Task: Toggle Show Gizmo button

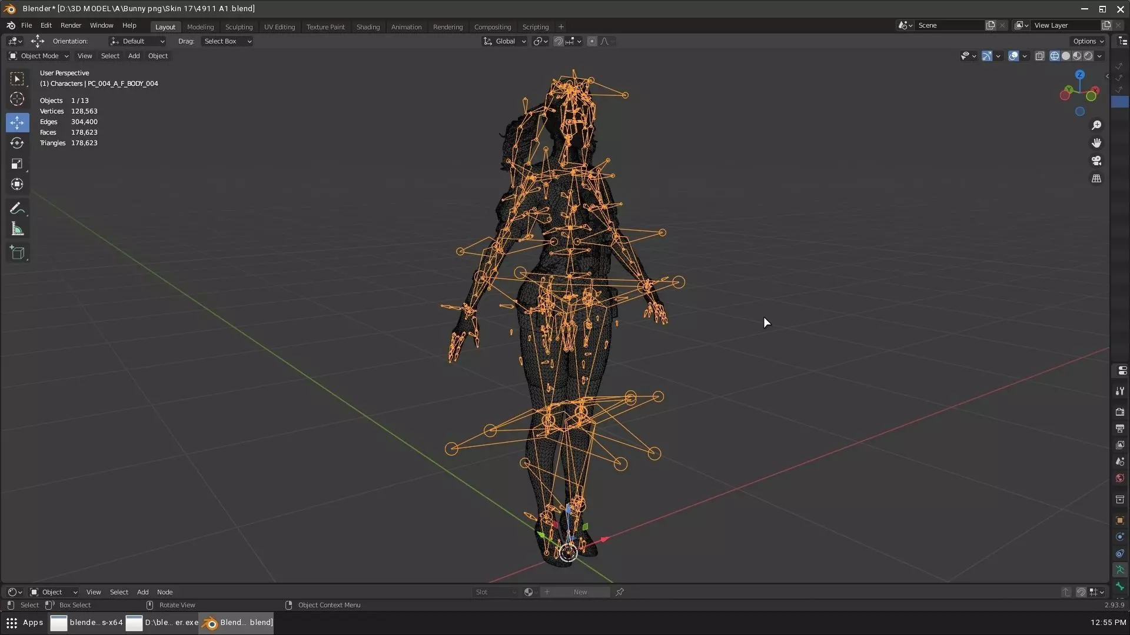Action: 987,56
